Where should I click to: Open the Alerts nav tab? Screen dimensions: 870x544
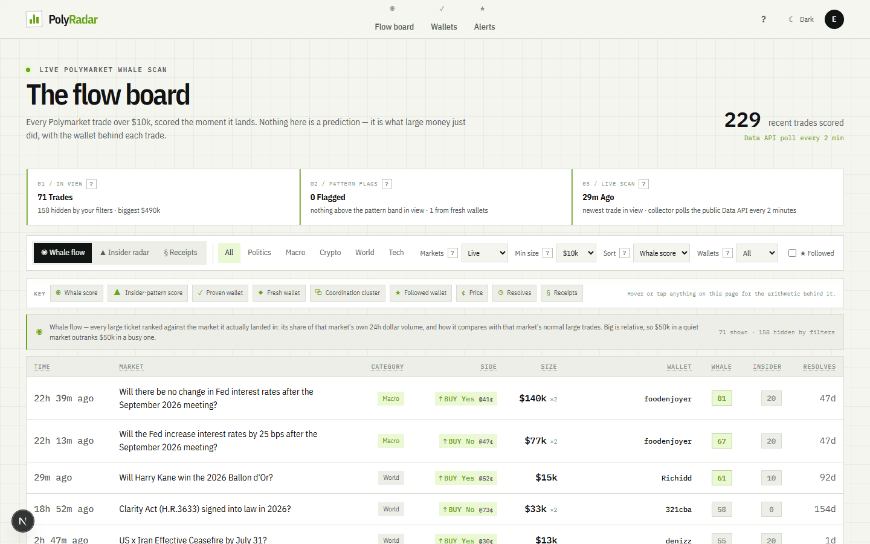(x=485, y=19)
